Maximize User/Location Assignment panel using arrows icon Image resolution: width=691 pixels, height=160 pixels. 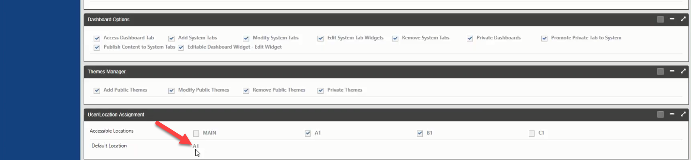click(x=683, y=114)
